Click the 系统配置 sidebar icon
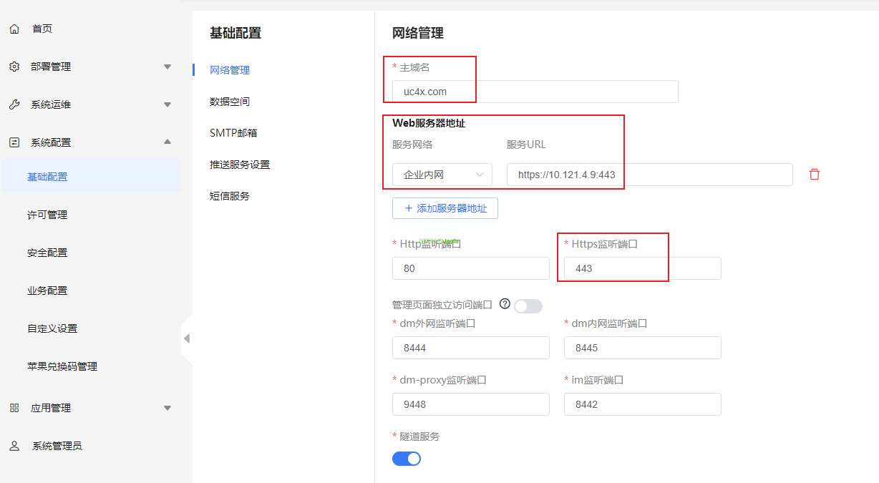 point(14,142)
